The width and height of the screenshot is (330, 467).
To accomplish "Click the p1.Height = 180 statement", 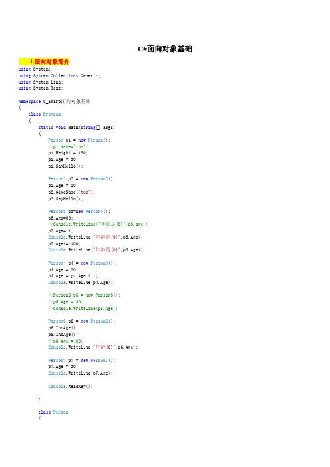I will tap(68, 153).
